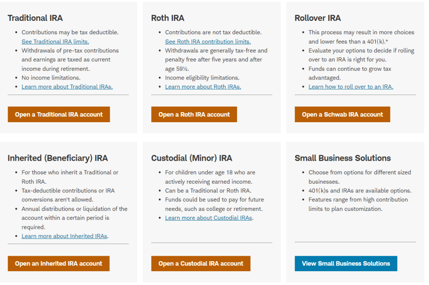This screenshot has height=285, width=429.
Task: Select the Roth IRA heading
Action: click(168, 18)
